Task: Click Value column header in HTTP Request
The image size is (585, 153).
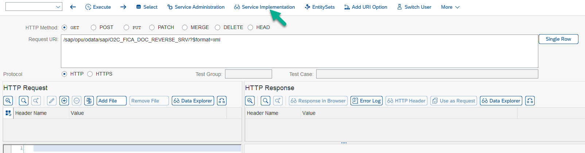Action: click(x=148, y=113)
